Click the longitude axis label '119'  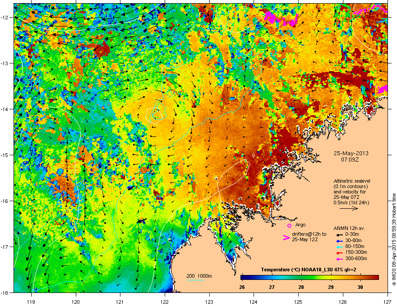(31, 301)
